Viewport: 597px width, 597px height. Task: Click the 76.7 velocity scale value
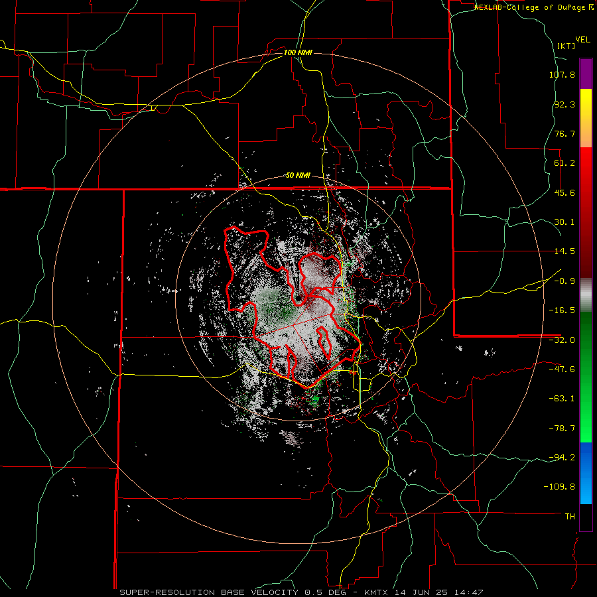564,133
